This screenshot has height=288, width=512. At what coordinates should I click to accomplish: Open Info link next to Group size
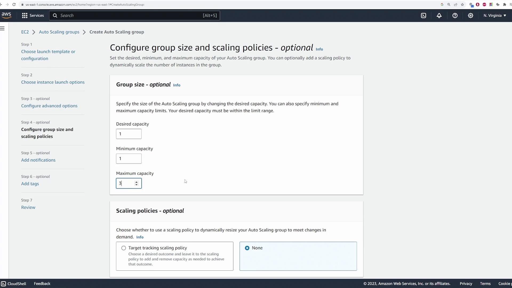coord(177,85)
